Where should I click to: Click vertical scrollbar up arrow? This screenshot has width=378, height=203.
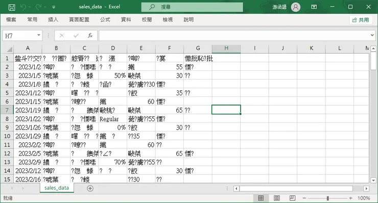tap(373, 48)
